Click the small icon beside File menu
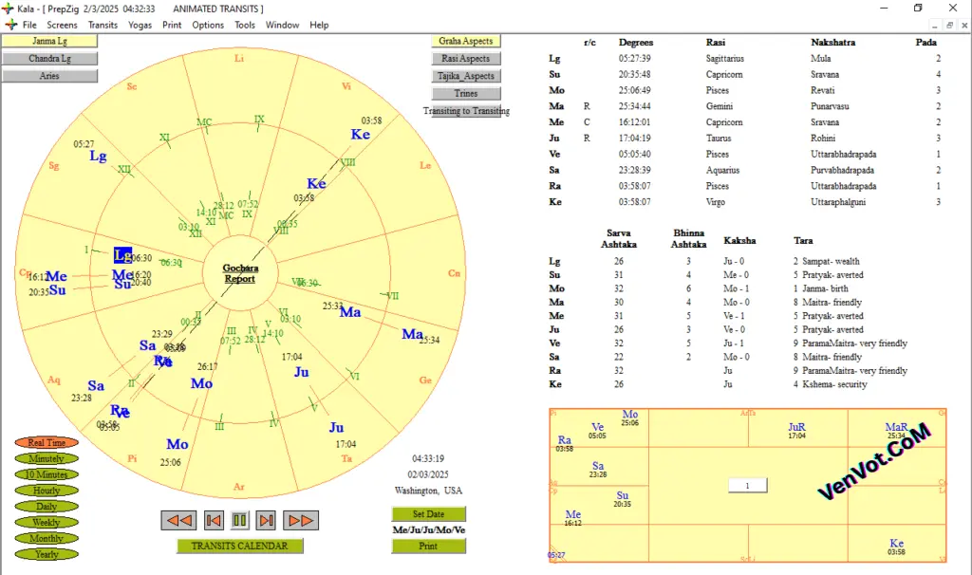 pos(10,25)
